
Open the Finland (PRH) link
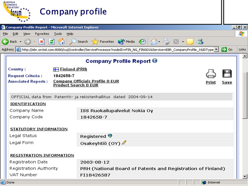(x=74, y=69)
